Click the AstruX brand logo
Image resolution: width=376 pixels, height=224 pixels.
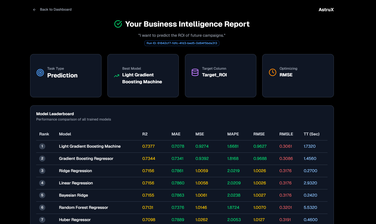click(326, 10)
